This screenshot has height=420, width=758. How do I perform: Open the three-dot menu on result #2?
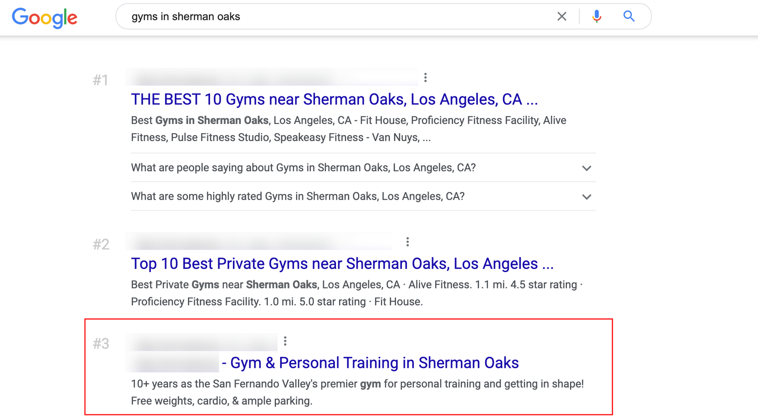point(407,241)
